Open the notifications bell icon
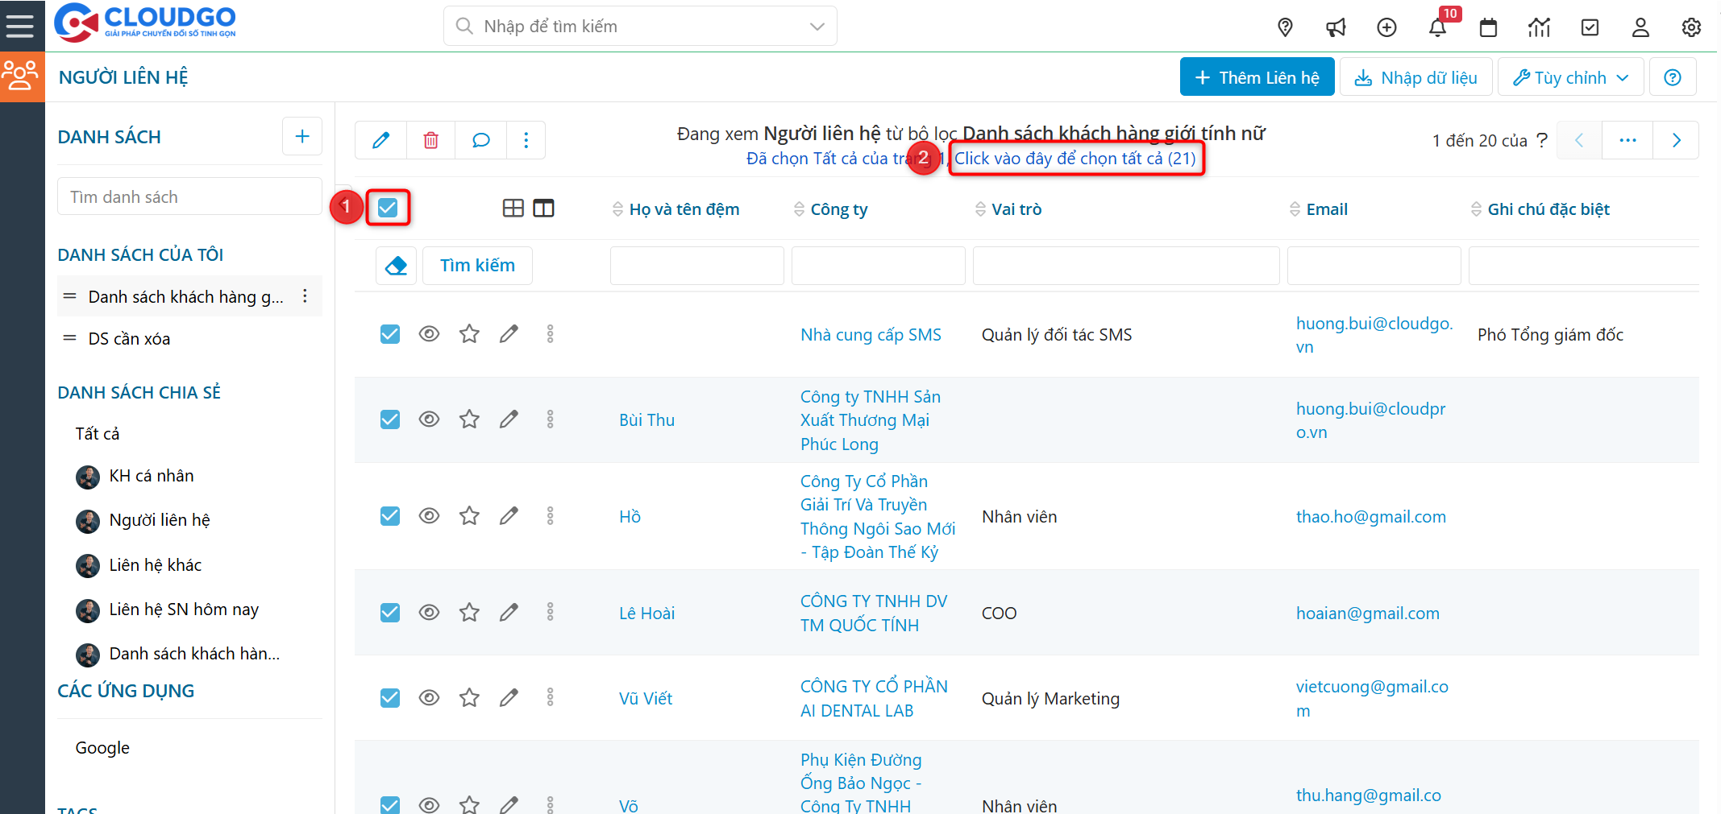Screen dimensions: 1721x814 click(1437, 27)
